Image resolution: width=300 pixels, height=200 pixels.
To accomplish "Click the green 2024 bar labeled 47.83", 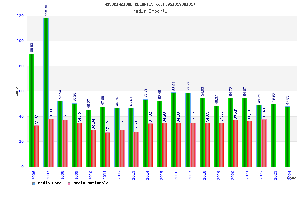I will [287, 137].
